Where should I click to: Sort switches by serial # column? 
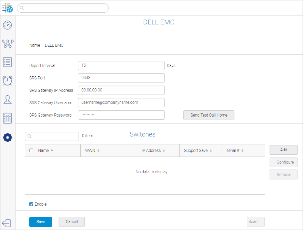click(235, 151)
